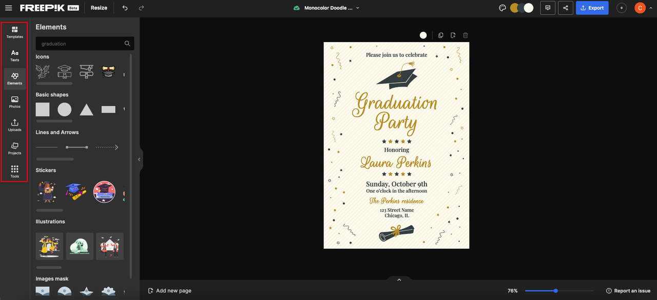The height and width of the screenshot is (300, 657).
Task: Add the green character illustration
Action: (x=80, y=246)
